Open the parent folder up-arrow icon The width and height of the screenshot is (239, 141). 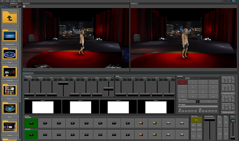pos(10,17)
